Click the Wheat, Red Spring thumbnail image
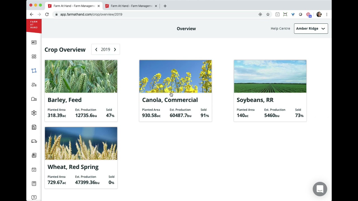The image size is (358, 201). (x=81, y=143)
